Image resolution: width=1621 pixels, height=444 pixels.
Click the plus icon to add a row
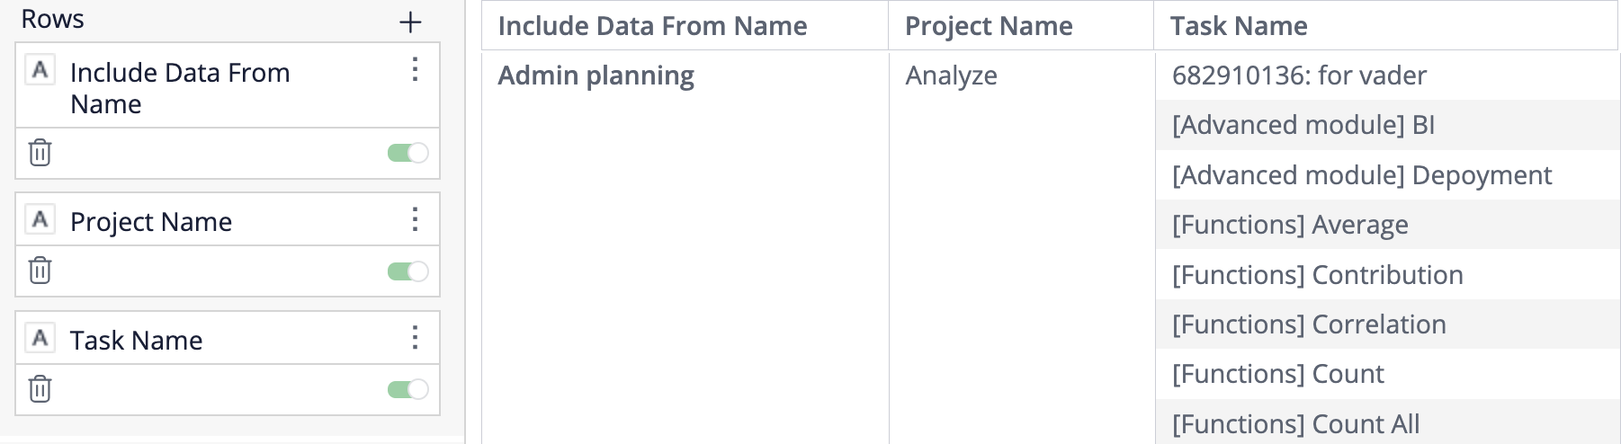click(x=410, y=22)
